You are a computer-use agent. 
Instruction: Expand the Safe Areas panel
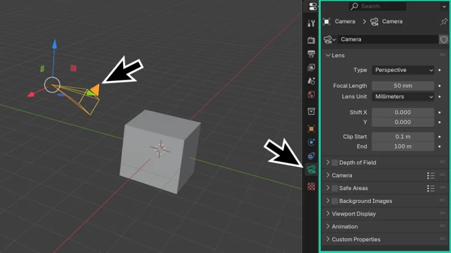click(x=328, y=188)
